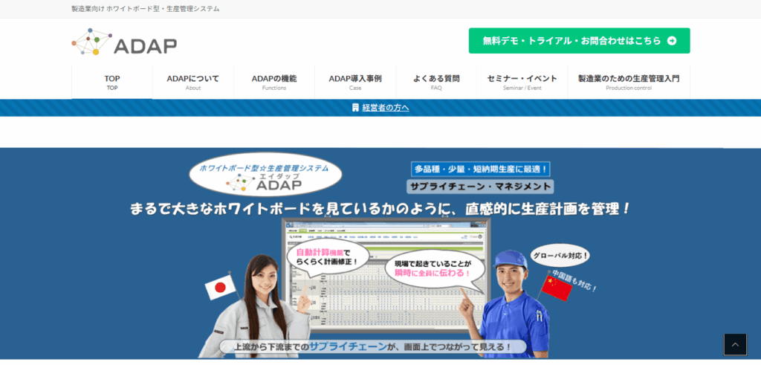Follow the 経営者の方へ link
This screenshot has height=365, width=761.
tap(386, 108)
